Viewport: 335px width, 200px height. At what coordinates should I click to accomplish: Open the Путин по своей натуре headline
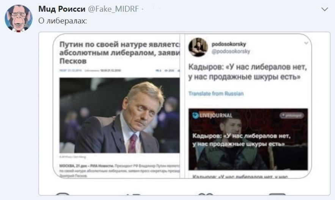tap(120, 52)
